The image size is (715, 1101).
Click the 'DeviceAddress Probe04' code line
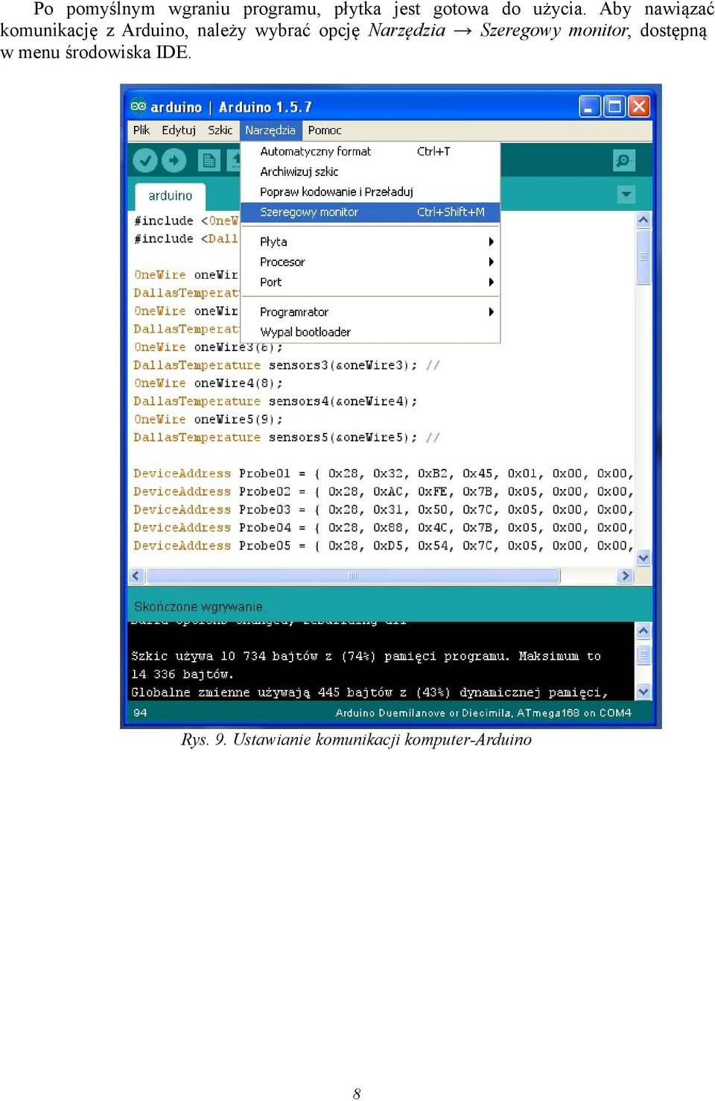(384, 528)
